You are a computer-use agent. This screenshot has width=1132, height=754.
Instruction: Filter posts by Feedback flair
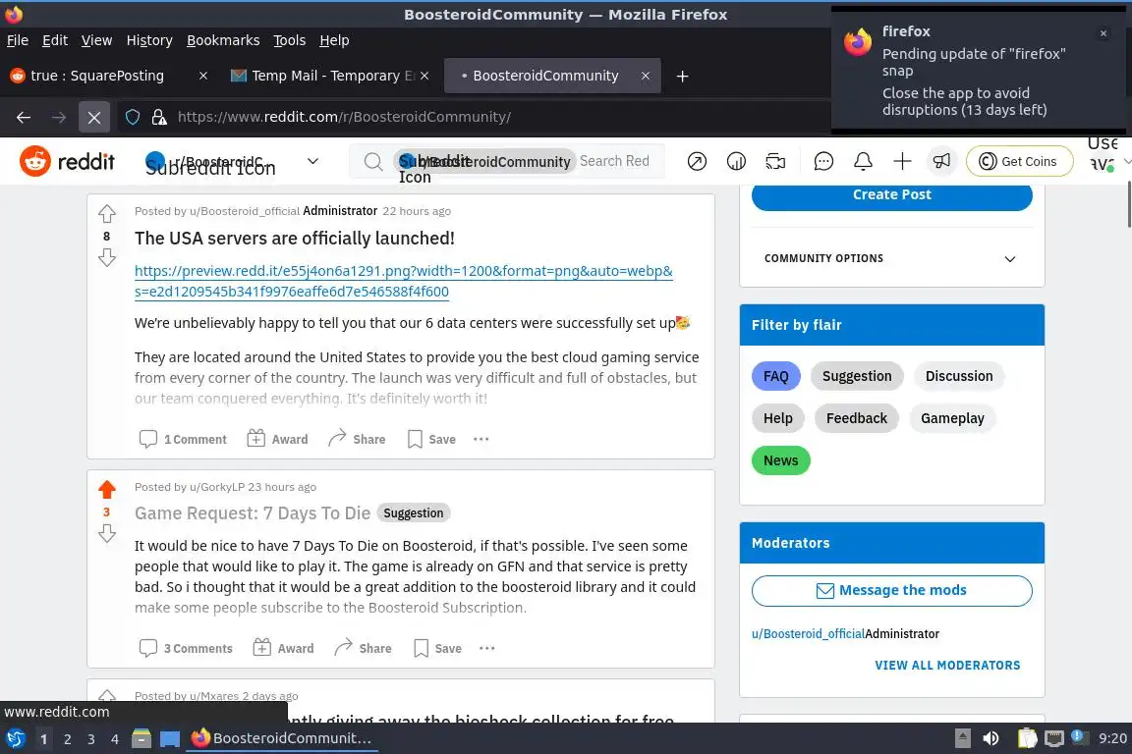856,418
